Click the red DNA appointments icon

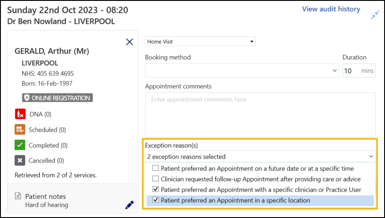(x=20, y=114)
